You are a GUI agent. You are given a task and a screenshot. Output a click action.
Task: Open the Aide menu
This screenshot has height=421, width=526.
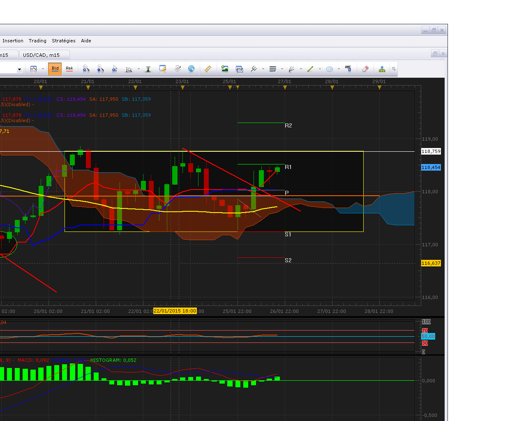86,41
